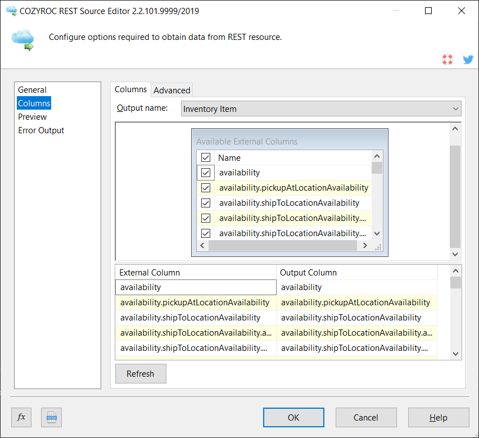Uncheck the availability column checkbox
The image size is (479, 438).
(x=206, y=173)
